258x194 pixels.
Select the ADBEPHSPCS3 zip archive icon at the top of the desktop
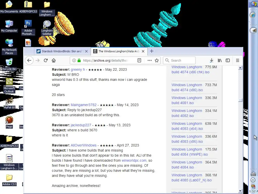pyautogui.click(x=28, y=7)
